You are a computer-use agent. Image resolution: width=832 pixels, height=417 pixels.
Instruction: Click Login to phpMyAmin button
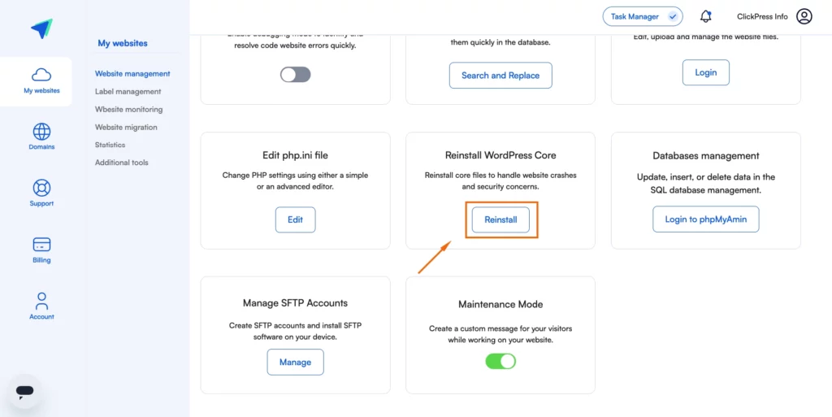tap(706, 219)
